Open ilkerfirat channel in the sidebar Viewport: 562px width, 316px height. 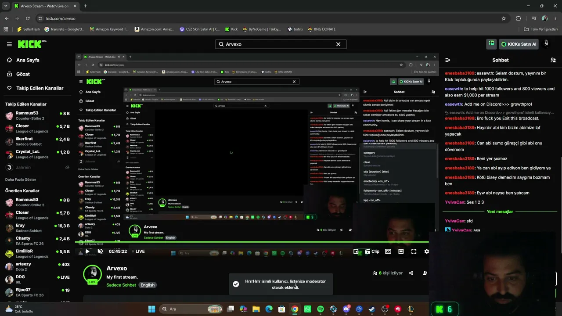37,141
